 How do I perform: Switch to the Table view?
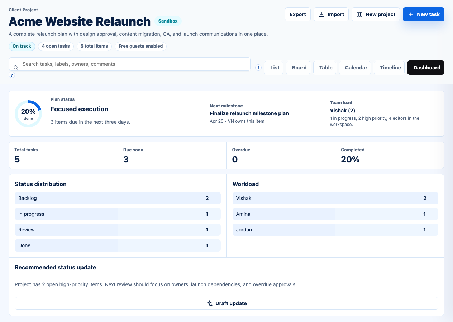325,68
